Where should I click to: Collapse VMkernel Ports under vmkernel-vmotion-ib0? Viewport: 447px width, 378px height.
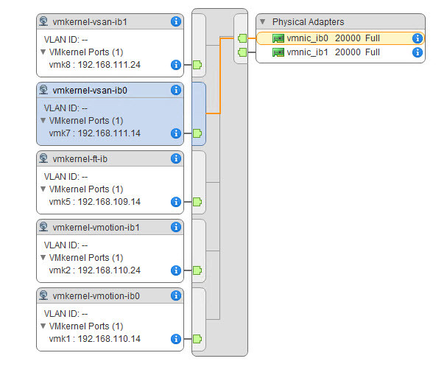43,326
